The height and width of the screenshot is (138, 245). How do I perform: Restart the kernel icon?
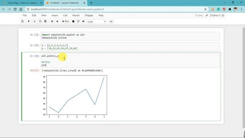tap(78, 21)
